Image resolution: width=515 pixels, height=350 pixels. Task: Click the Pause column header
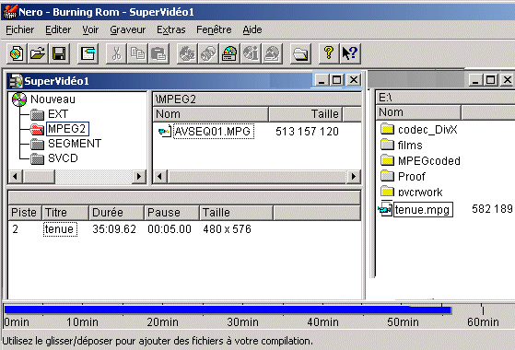pyautogui.click(x=171, y=213)
